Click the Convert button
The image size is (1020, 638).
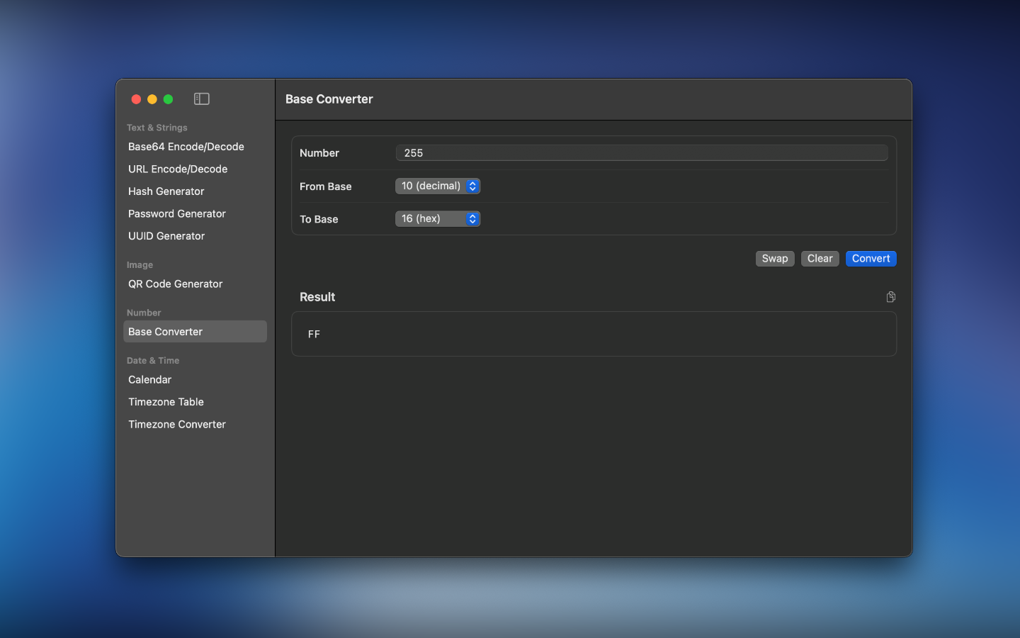871,259
